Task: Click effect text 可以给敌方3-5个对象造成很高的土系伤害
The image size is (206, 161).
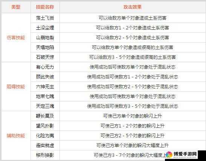Action: click(133, 57)
